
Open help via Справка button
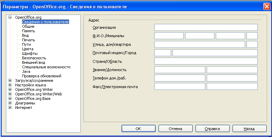click(212, 129)
